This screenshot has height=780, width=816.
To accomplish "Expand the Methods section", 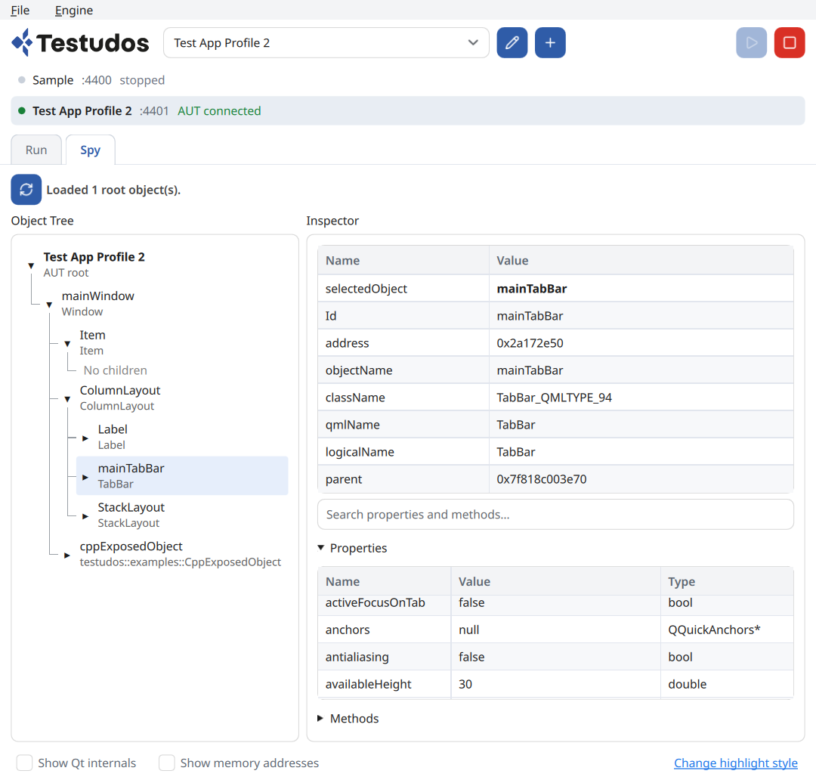I will 320,718.
